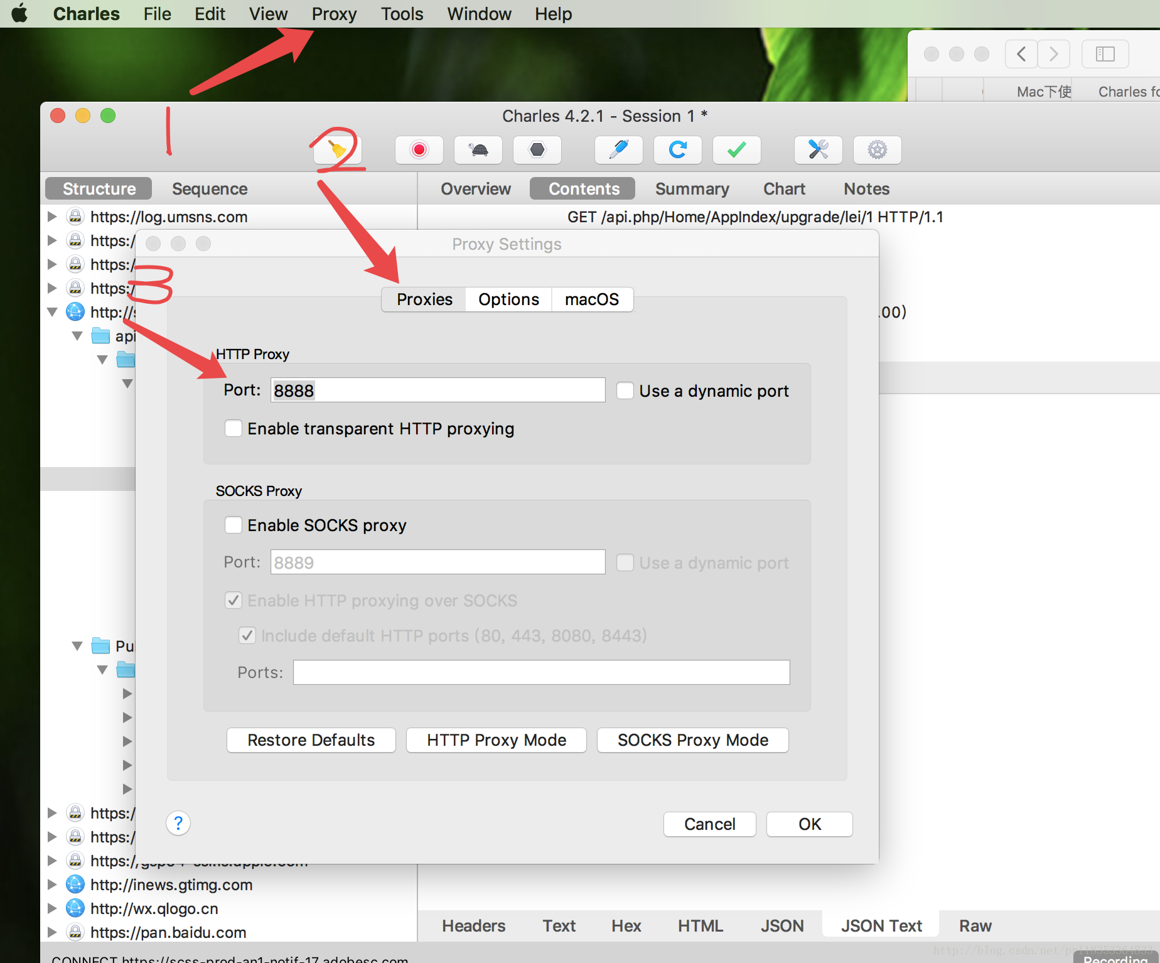This screenshot has height=963, width=1160.
Task: Toggle throttling turtle icon
Action: pyautogui.click(x=478, y=150)
